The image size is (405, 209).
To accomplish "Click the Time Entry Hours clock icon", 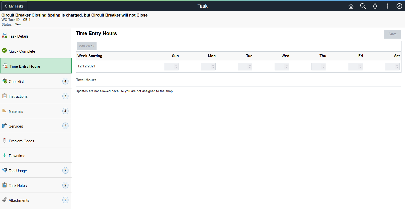I will tap(5, 66).
